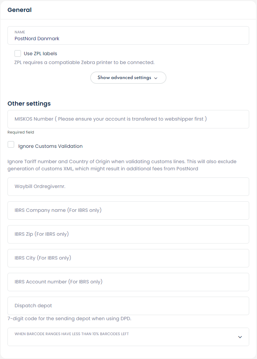Select the Waybill Ordregivernr. field
This screenshot has width=257, height=359.
coord(128,187)
